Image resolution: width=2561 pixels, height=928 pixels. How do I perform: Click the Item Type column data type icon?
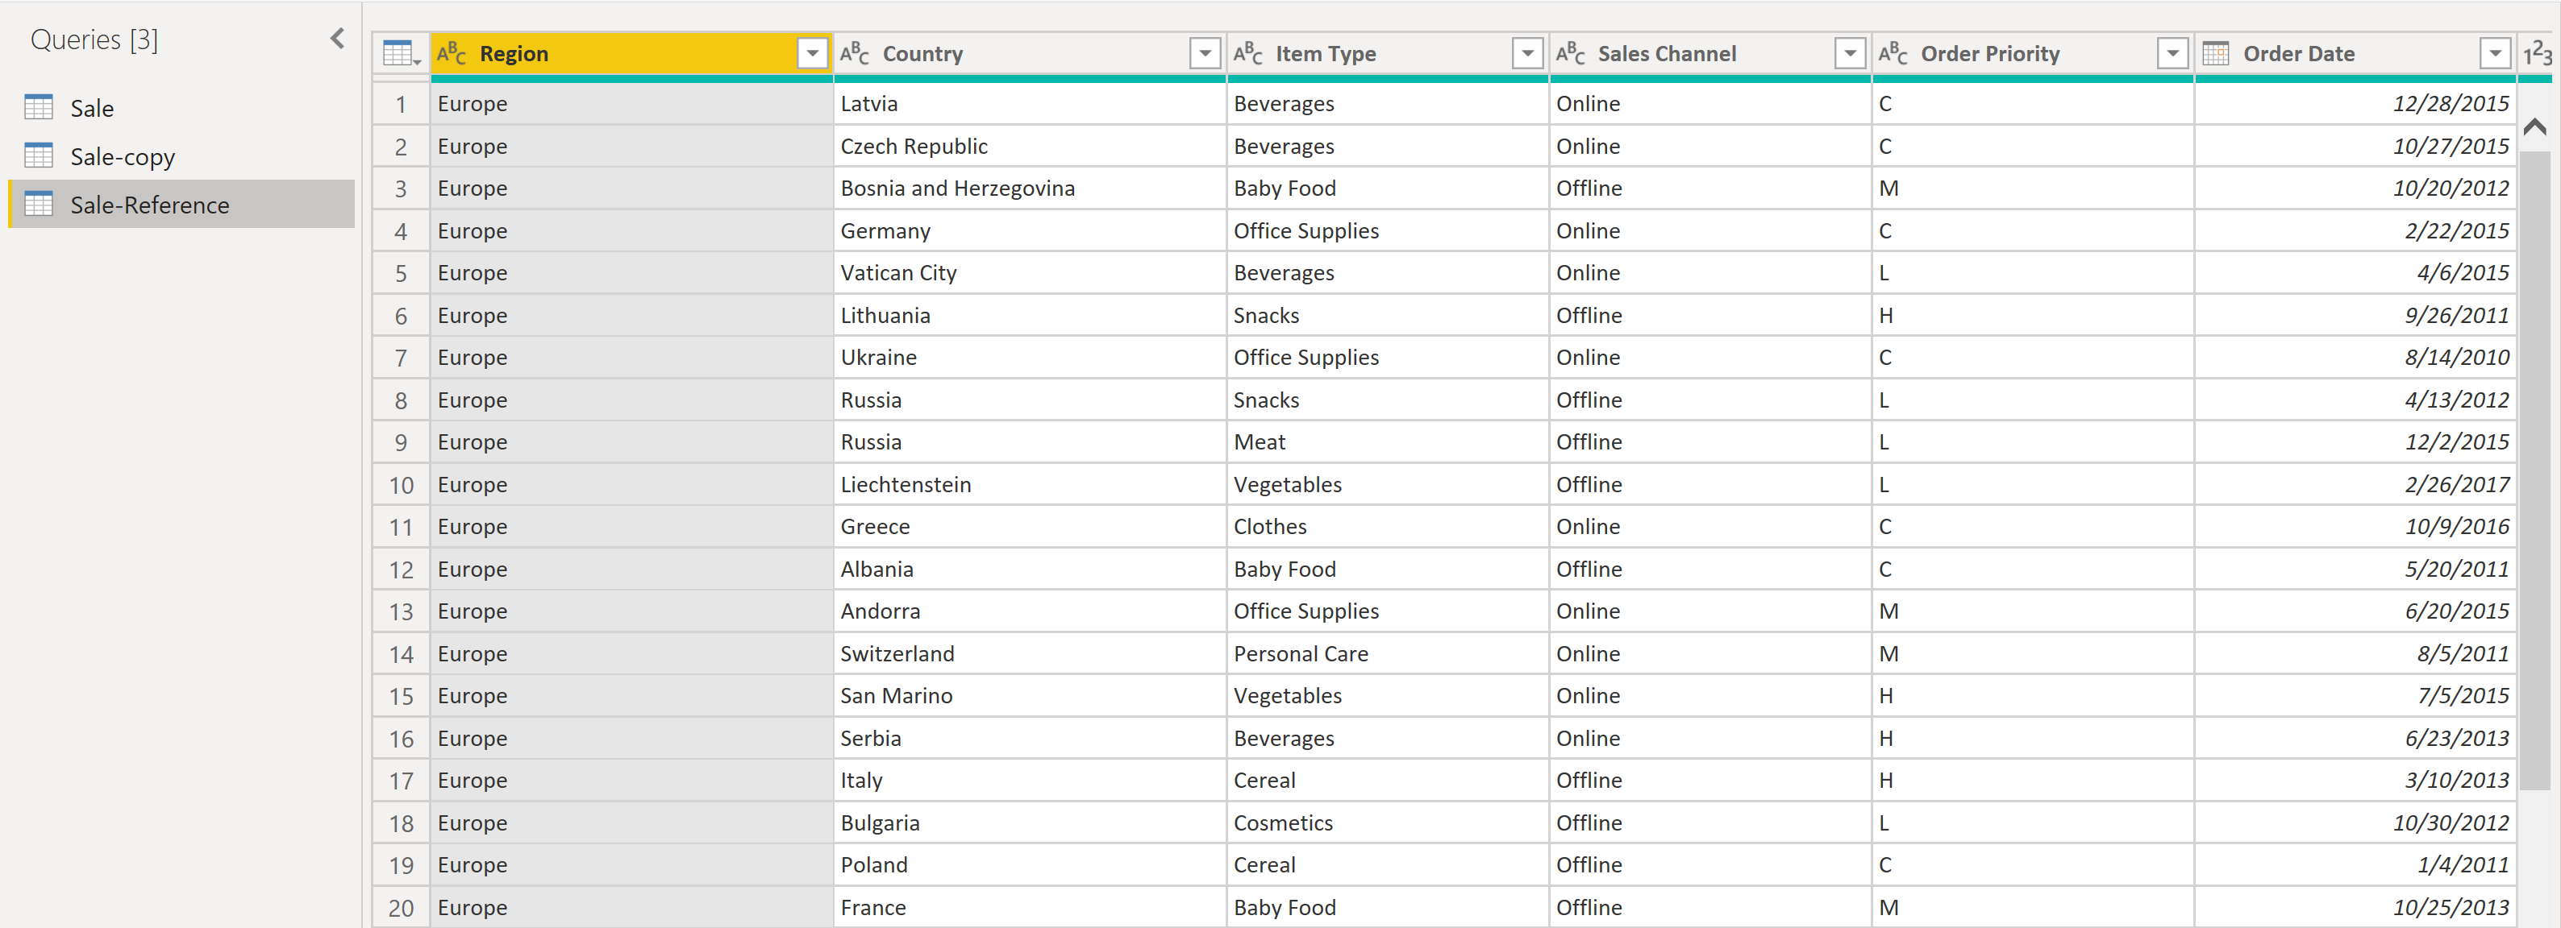coord(1247,54)
